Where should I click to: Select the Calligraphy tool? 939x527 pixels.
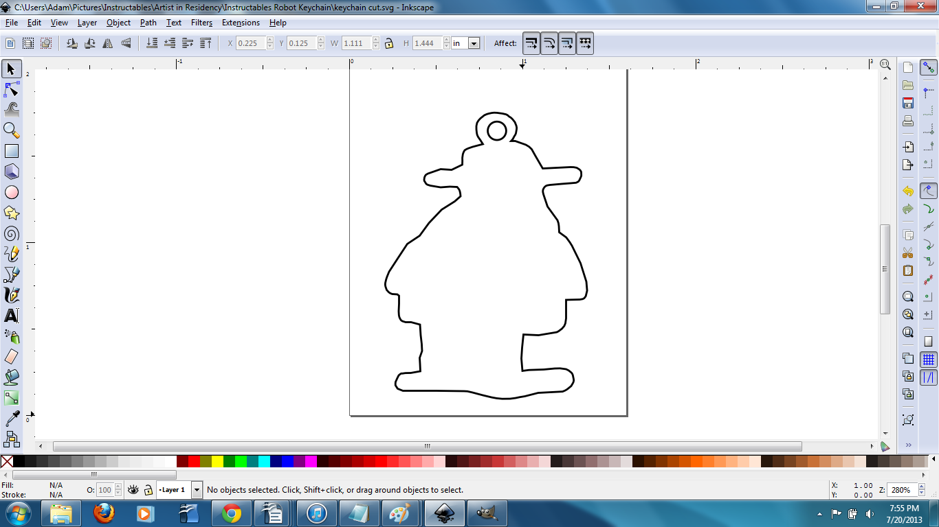[11, 295]
